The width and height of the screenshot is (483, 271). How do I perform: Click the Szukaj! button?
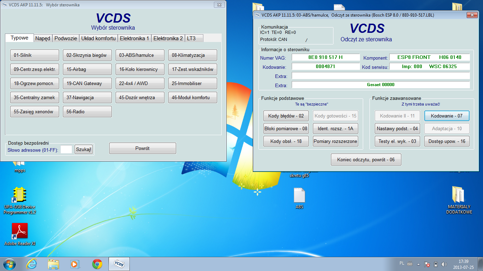click(83, 150)
